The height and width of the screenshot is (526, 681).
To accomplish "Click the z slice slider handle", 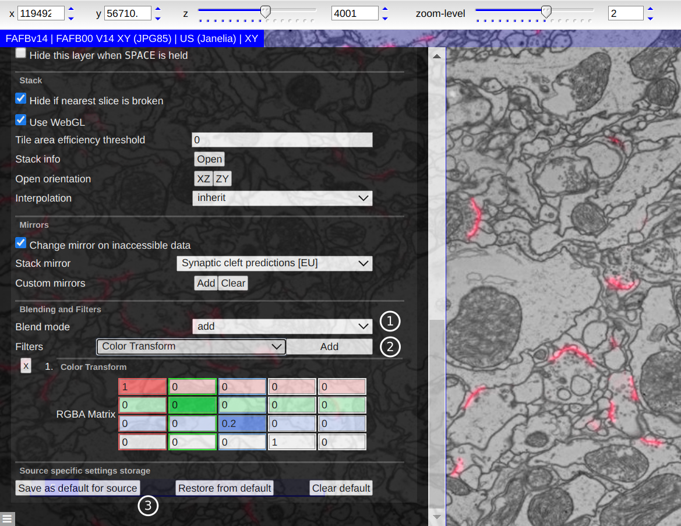I will click(x=265, y=10).
